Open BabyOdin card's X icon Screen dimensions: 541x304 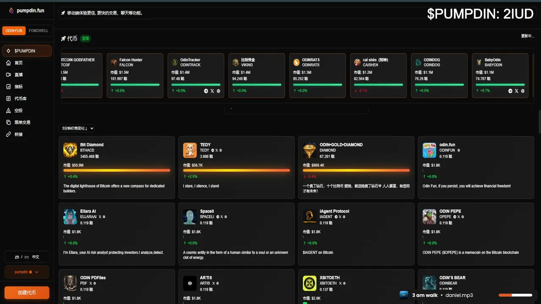coord(516,91)
